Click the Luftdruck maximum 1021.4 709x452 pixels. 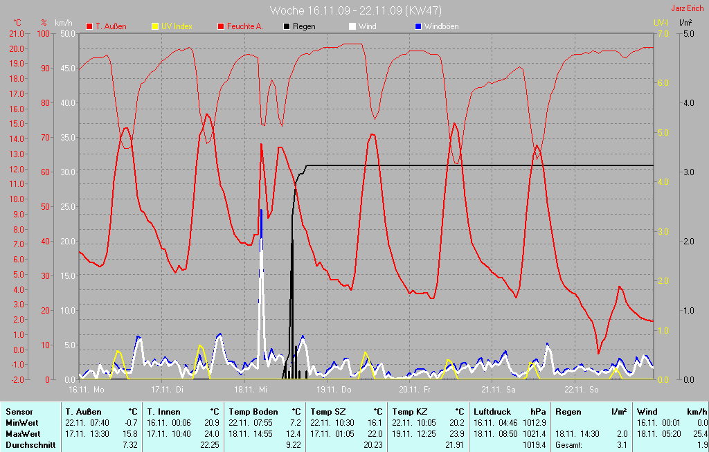tap(535, 434)
